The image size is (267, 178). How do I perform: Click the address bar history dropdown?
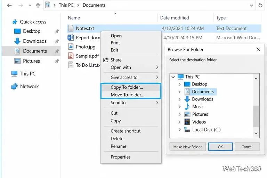pos(251,6)
